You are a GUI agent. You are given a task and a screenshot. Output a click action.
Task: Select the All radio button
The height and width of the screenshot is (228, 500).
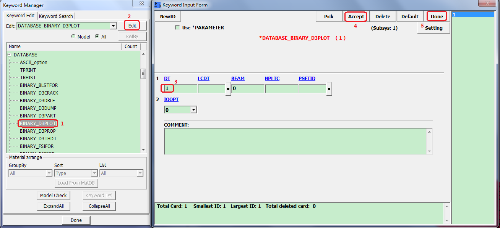(x=97, y=37)
